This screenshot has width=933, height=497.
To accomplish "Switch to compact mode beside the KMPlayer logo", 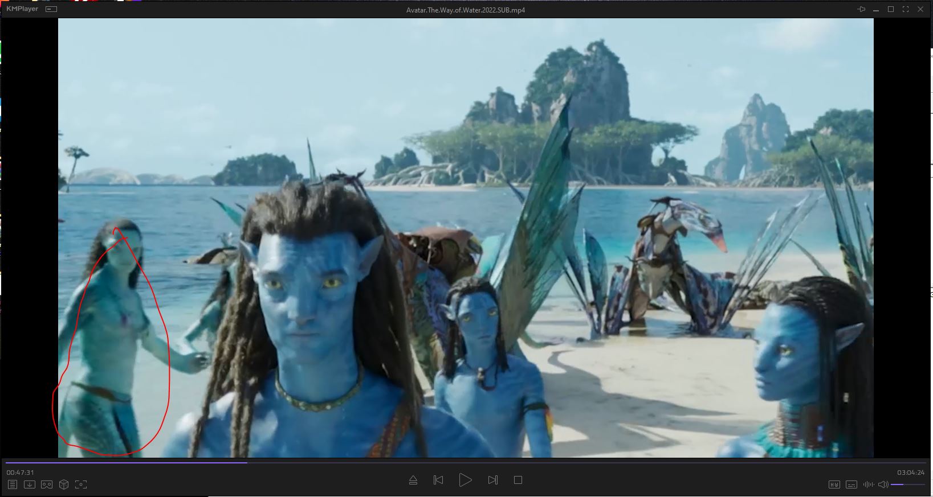I will [x=51, y=9].
